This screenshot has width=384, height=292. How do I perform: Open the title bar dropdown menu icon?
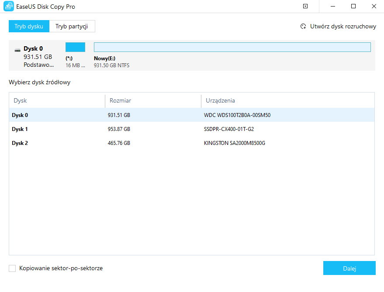[x=305, y=7]
